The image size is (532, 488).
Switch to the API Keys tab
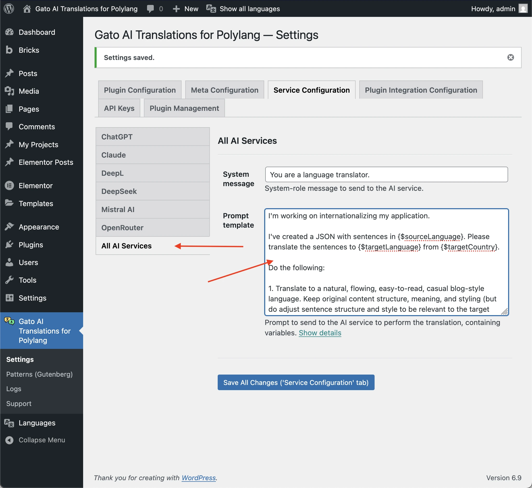[119, 108]
